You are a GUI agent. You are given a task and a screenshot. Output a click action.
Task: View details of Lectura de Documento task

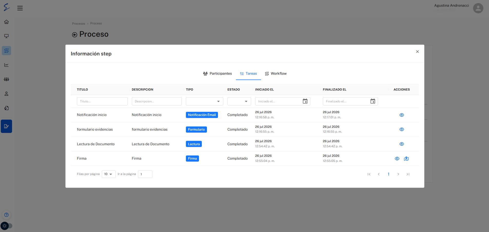click(x=402, y=144)
